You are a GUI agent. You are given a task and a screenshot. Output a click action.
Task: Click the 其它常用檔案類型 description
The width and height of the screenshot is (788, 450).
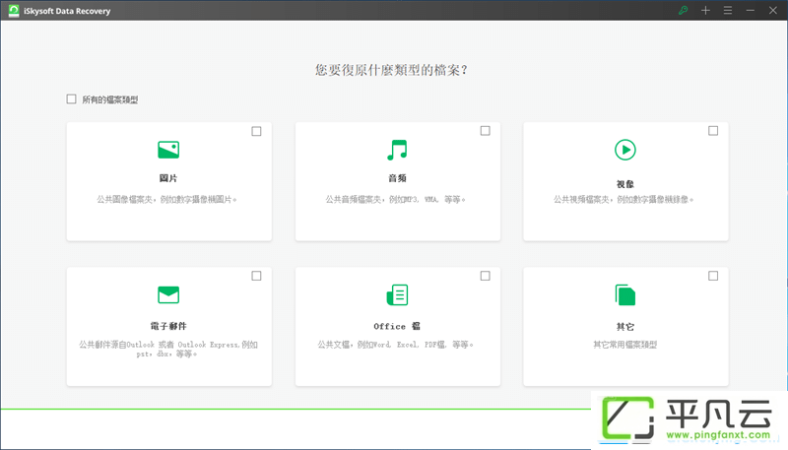tap(625, 345)
